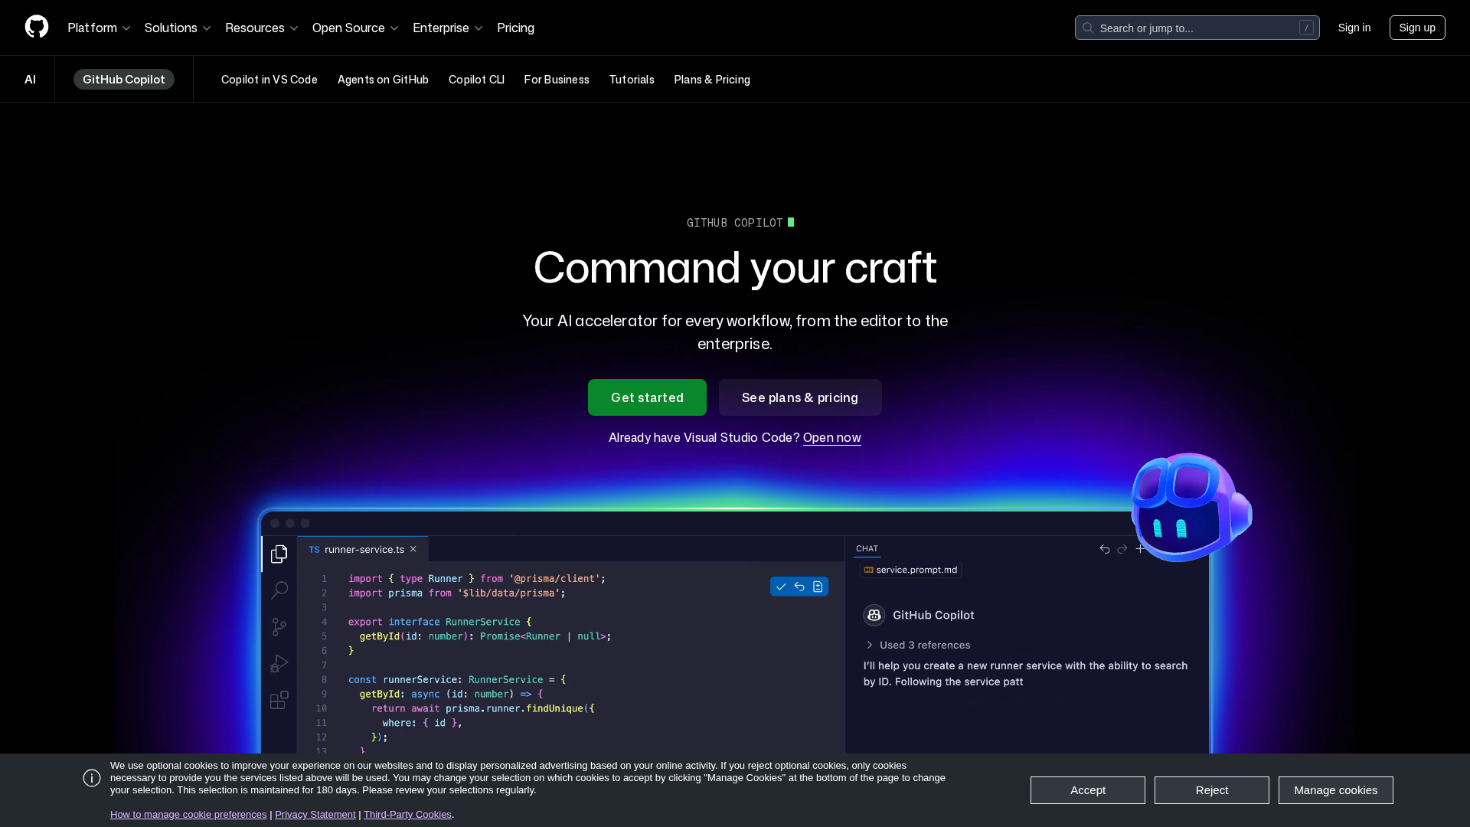This screenshot has height=827, width=1470.
Task: Click the TS file-type icon on tab
Action: click(314, 550)
